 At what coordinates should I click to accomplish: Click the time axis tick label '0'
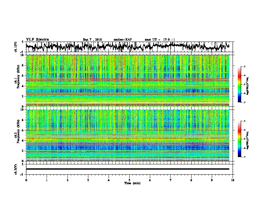point(26,180)
